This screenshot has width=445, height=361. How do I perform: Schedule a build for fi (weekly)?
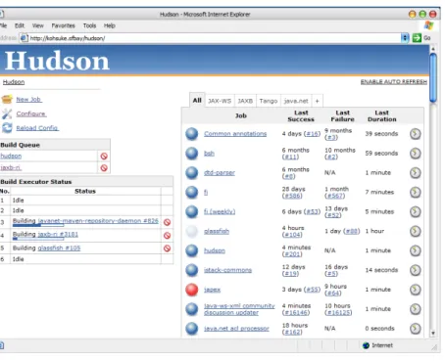416,211
